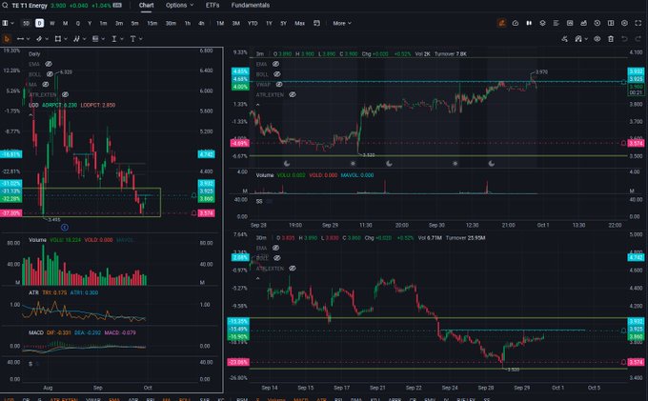The image size is (648, 401).
Task: Click alert bell on daily chart 3.574 line
Action: click(x=193, y=213)
